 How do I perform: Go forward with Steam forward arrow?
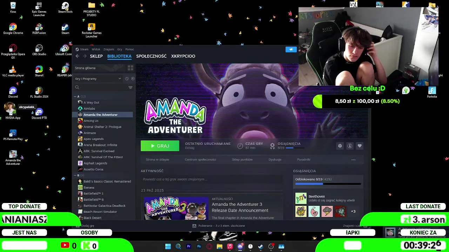(x=85, y=56)
